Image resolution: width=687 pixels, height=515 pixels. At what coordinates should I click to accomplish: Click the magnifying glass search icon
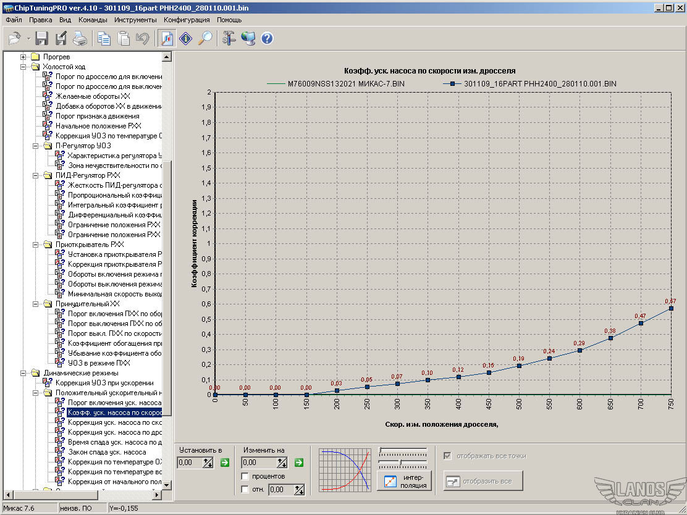click(x=205, y=38)
